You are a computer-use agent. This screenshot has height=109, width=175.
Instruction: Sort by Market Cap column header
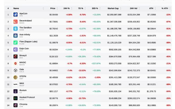[113, 8]
